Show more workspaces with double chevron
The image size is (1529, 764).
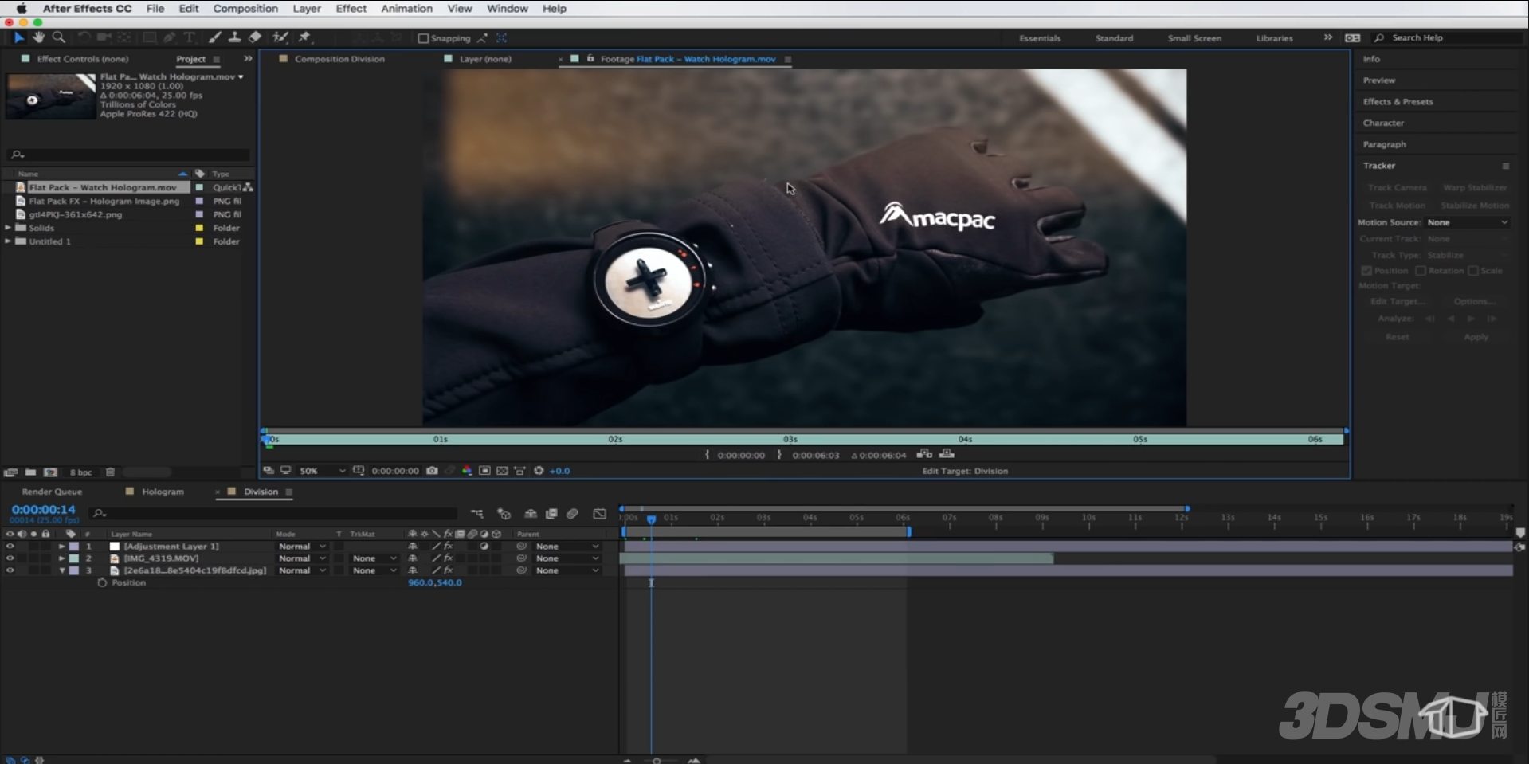(x=1327, y=37)
